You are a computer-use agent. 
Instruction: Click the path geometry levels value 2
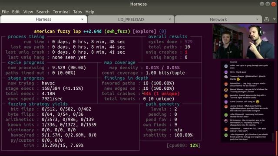[x=175, y=109]
